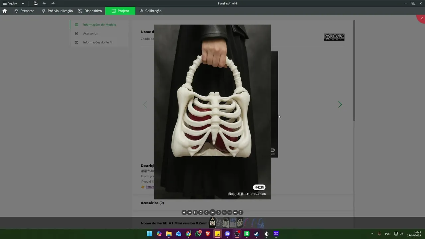425x239 pixels.
Task: Click the page vertical scrollbar
Action: [x=354, y=70]
